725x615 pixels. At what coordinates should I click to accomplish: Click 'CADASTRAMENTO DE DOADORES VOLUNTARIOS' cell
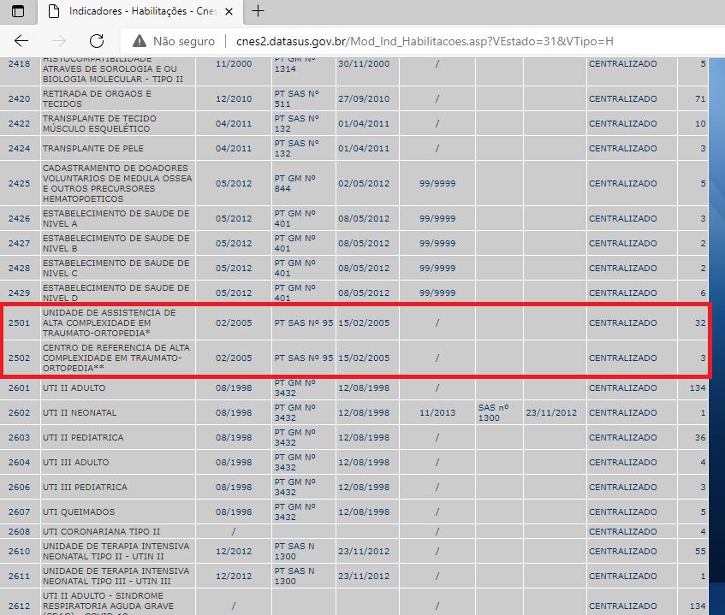[x=117, y=183]
